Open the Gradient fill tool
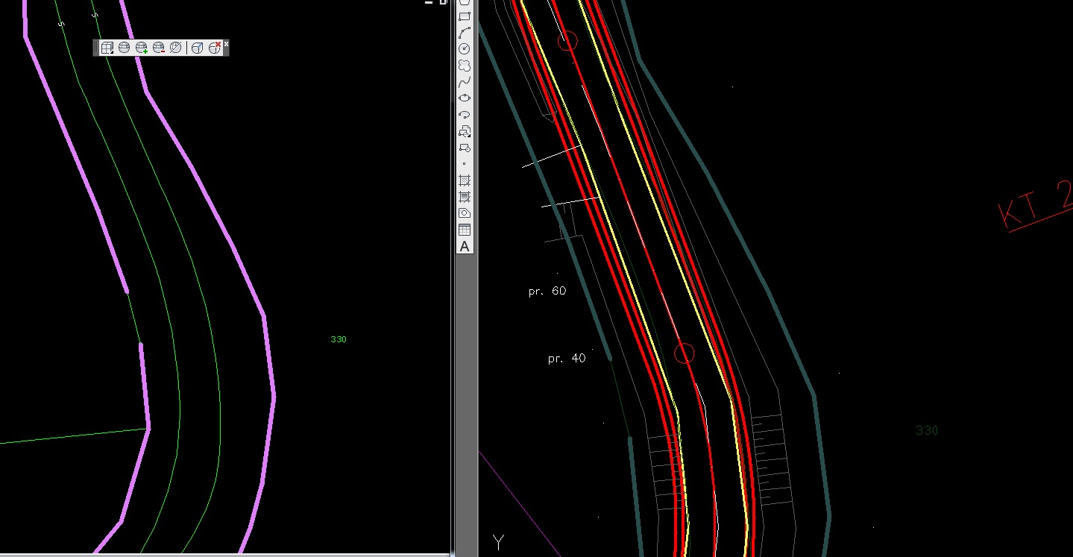 point(465,197)
